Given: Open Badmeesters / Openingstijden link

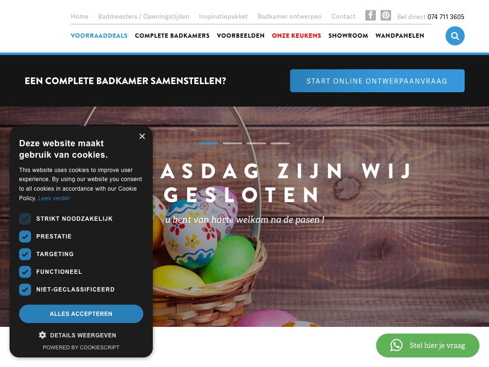Looking at the screenshot, I should (x=143, y=16).
